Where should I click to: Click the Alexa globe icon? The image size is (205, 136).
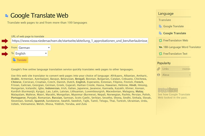pyautogui.click(x=159, y=75)
